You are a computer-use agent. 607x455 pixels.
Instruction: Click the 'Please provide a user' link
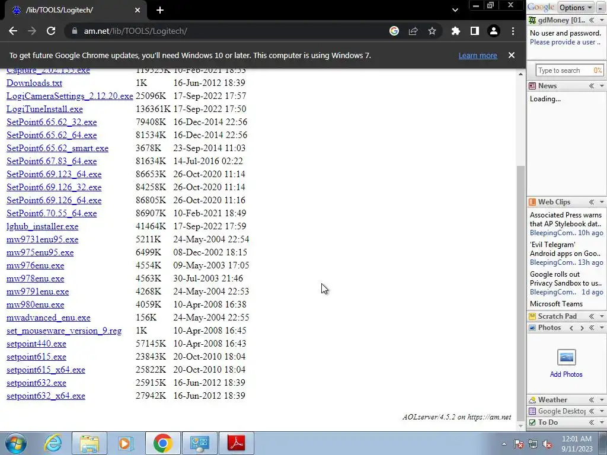565,42
